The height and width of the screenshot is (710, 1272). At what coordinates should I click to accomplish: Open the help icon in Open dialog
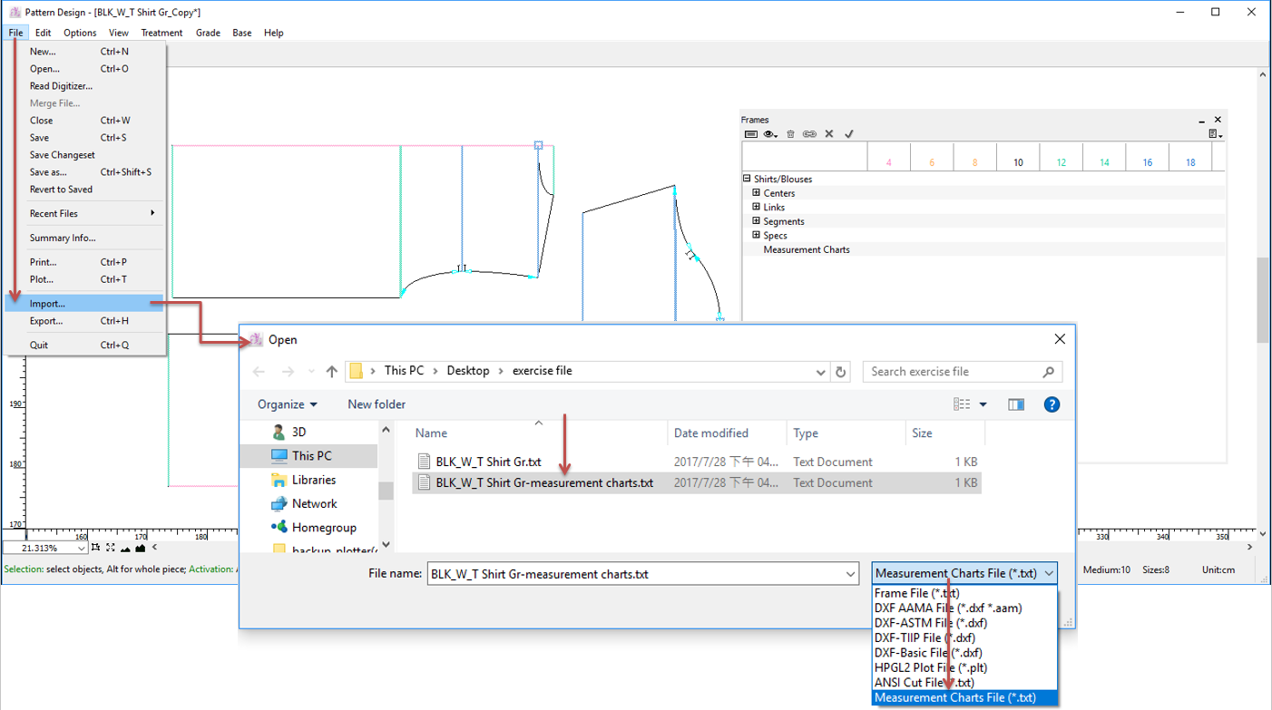point(1052,404)
